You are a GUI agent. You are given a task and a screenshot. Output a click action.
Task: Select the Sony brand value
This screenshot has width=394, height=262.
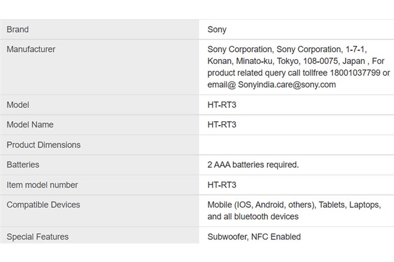[217, 29]
